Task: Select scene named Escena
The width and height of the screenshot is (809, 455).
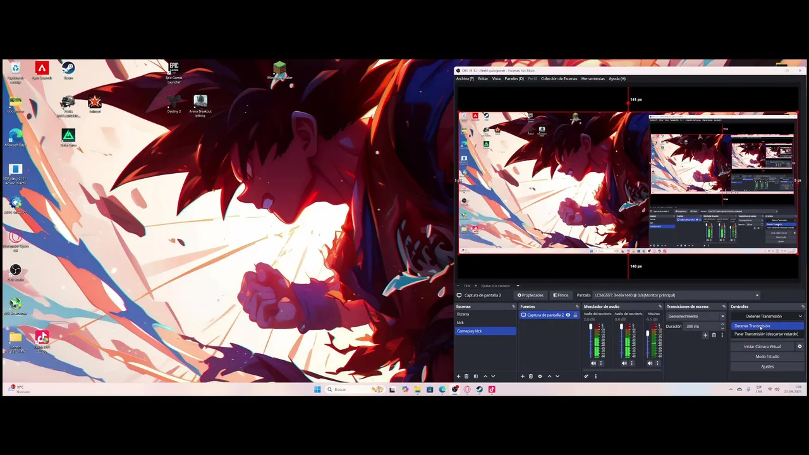Action: point(485,314)
